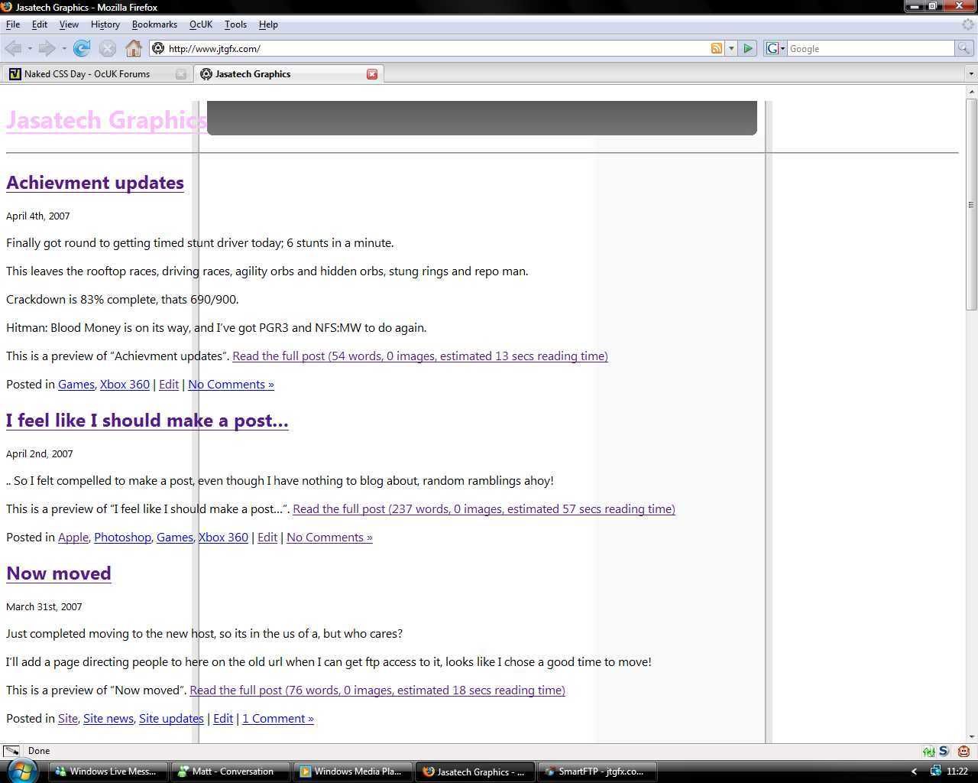Go to the Home page
Image resolution: width=978 pixels, height=783 pixels.
coord(134,48)
